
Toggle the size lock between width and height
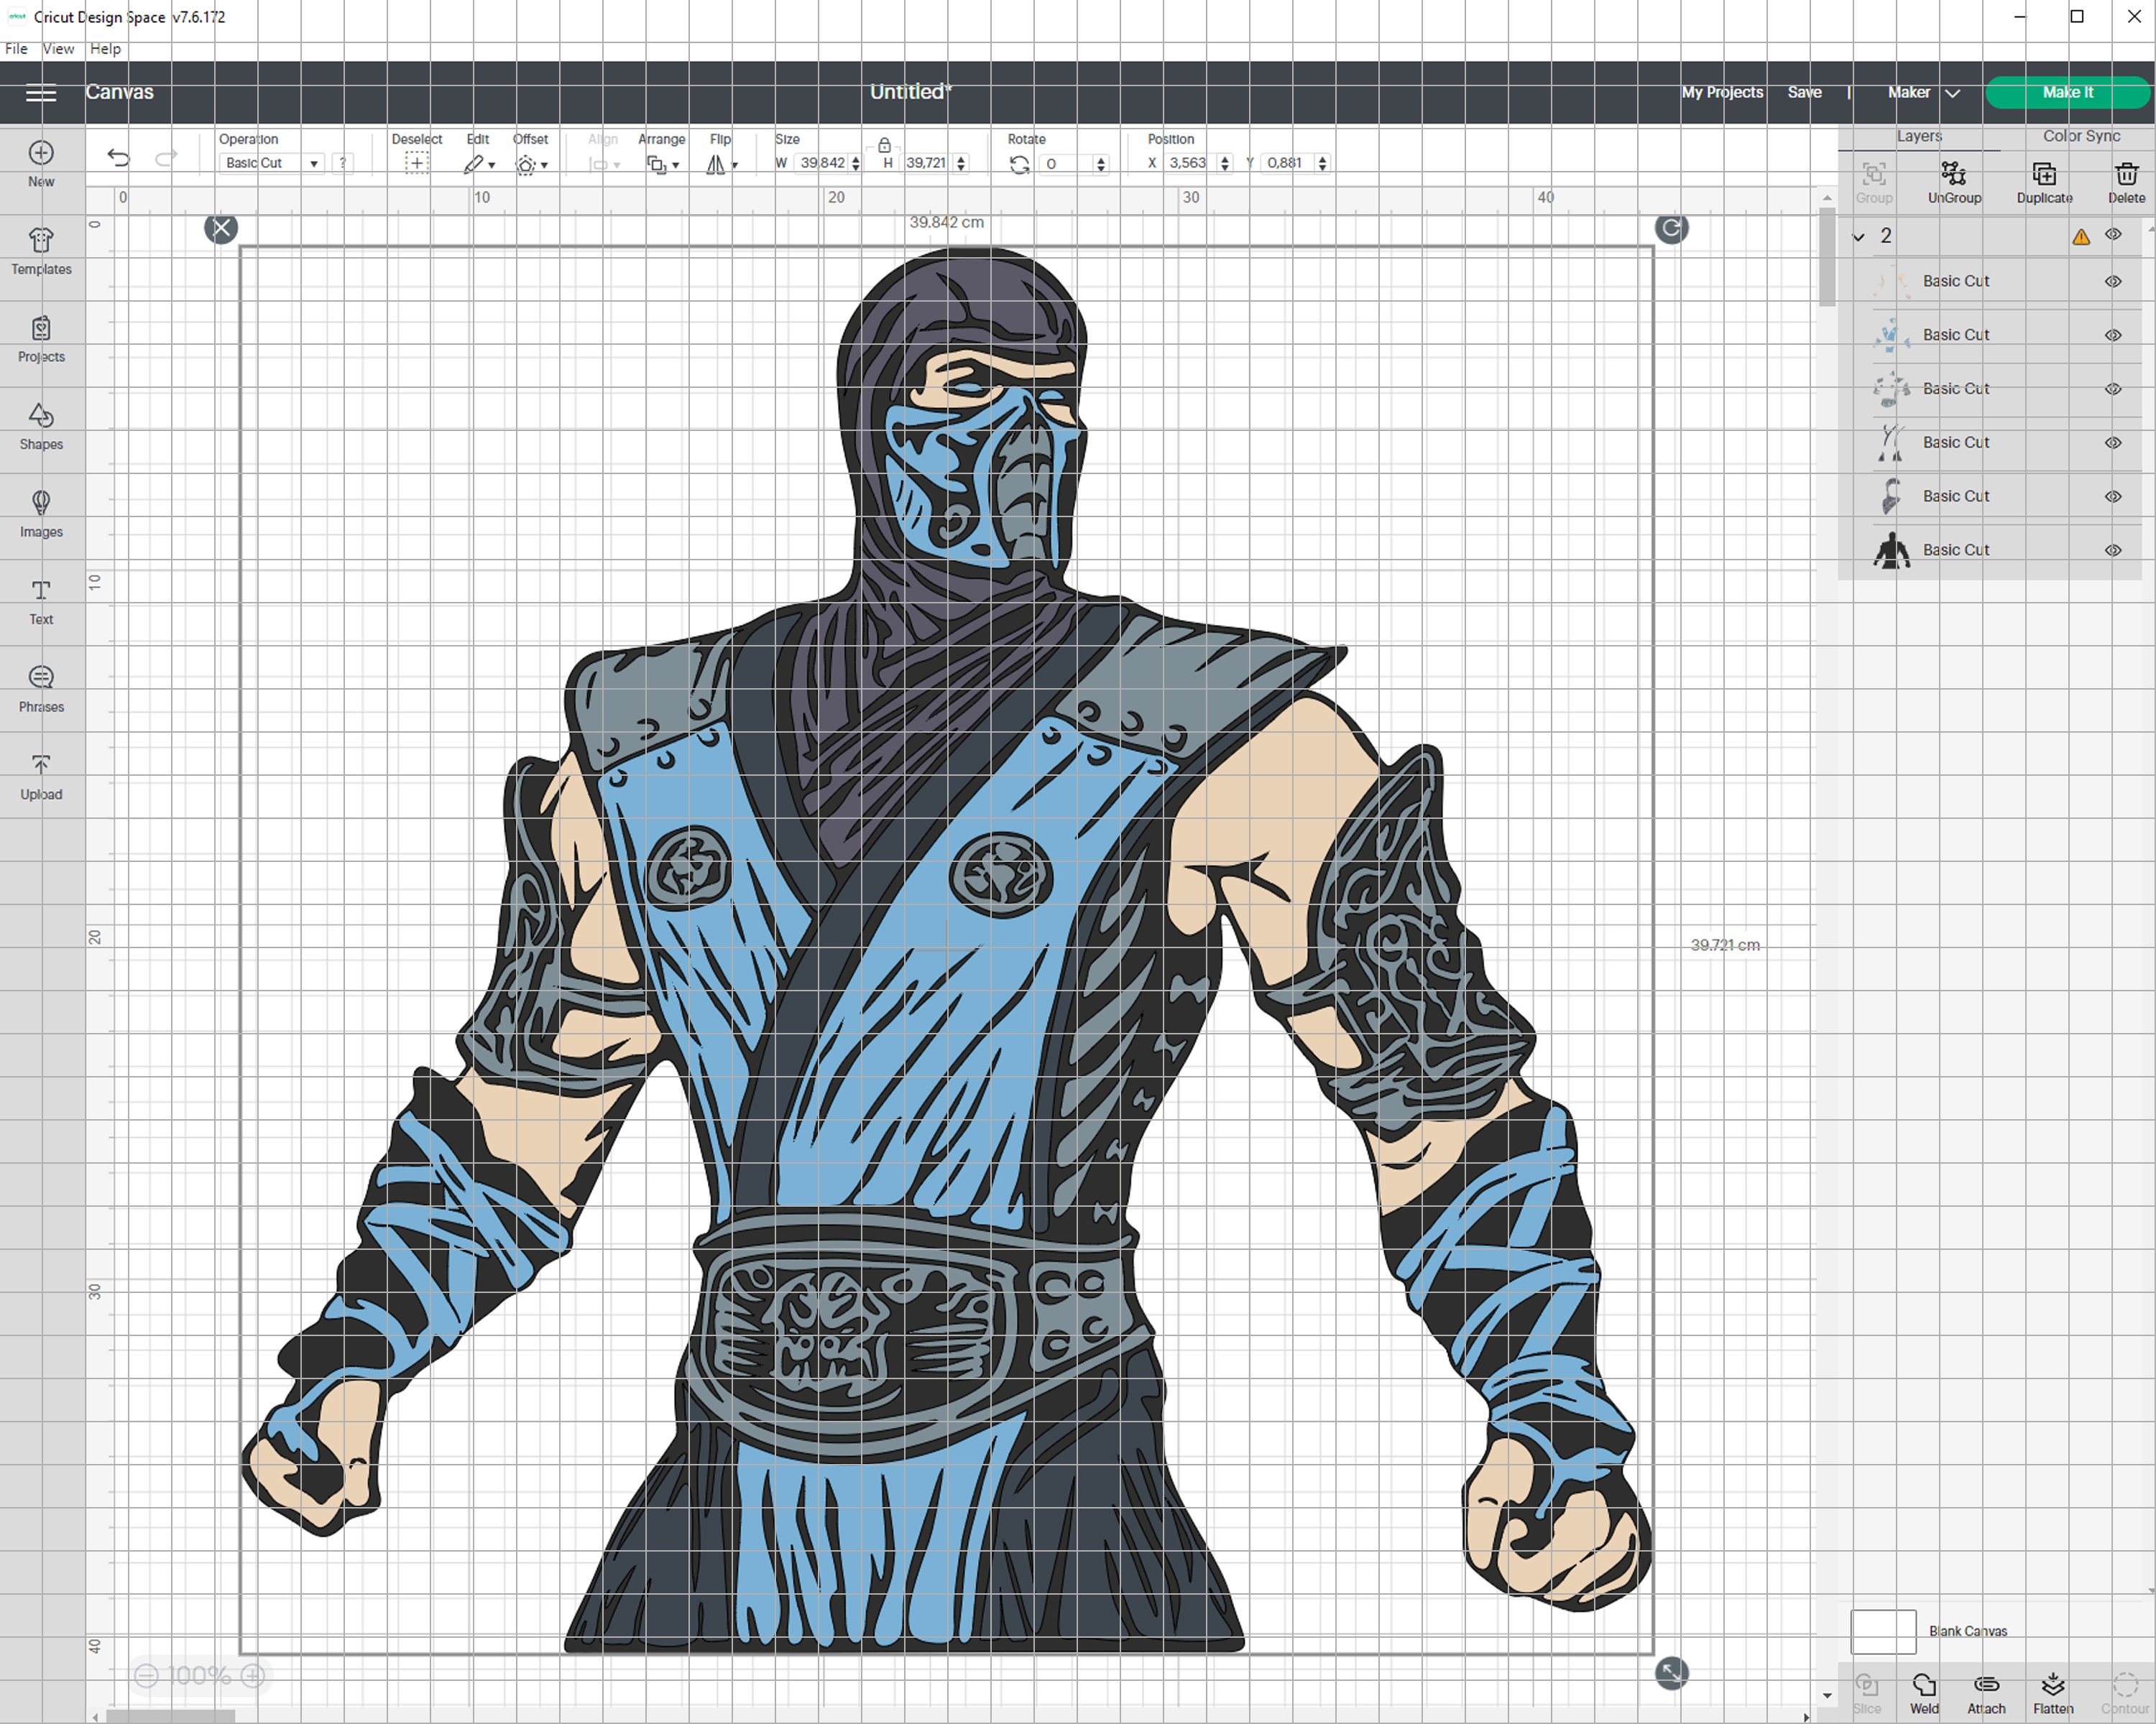(x=883, y=146)
